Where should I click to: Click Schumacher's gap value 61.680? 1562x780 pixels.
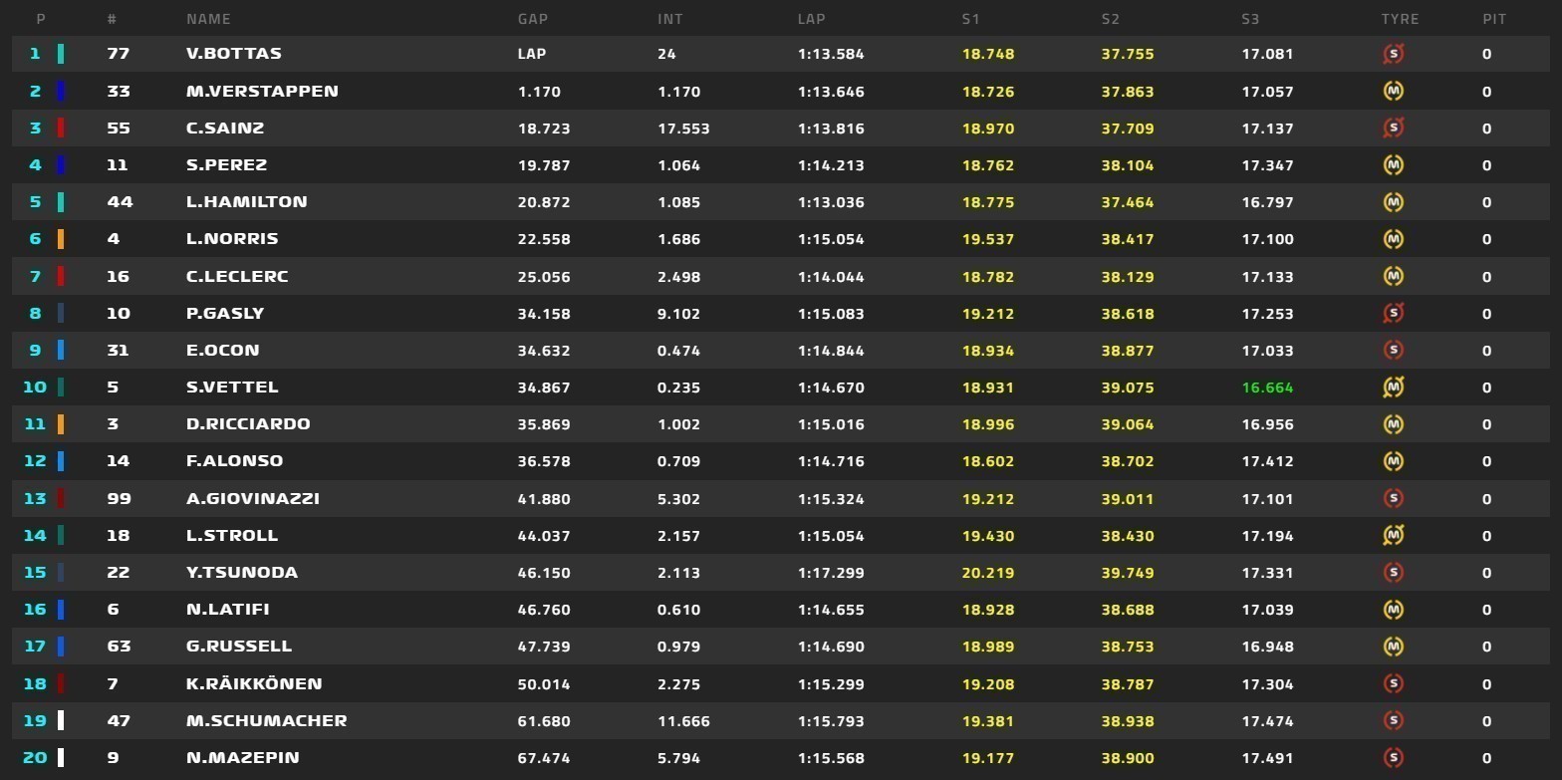tap(544, 720)
